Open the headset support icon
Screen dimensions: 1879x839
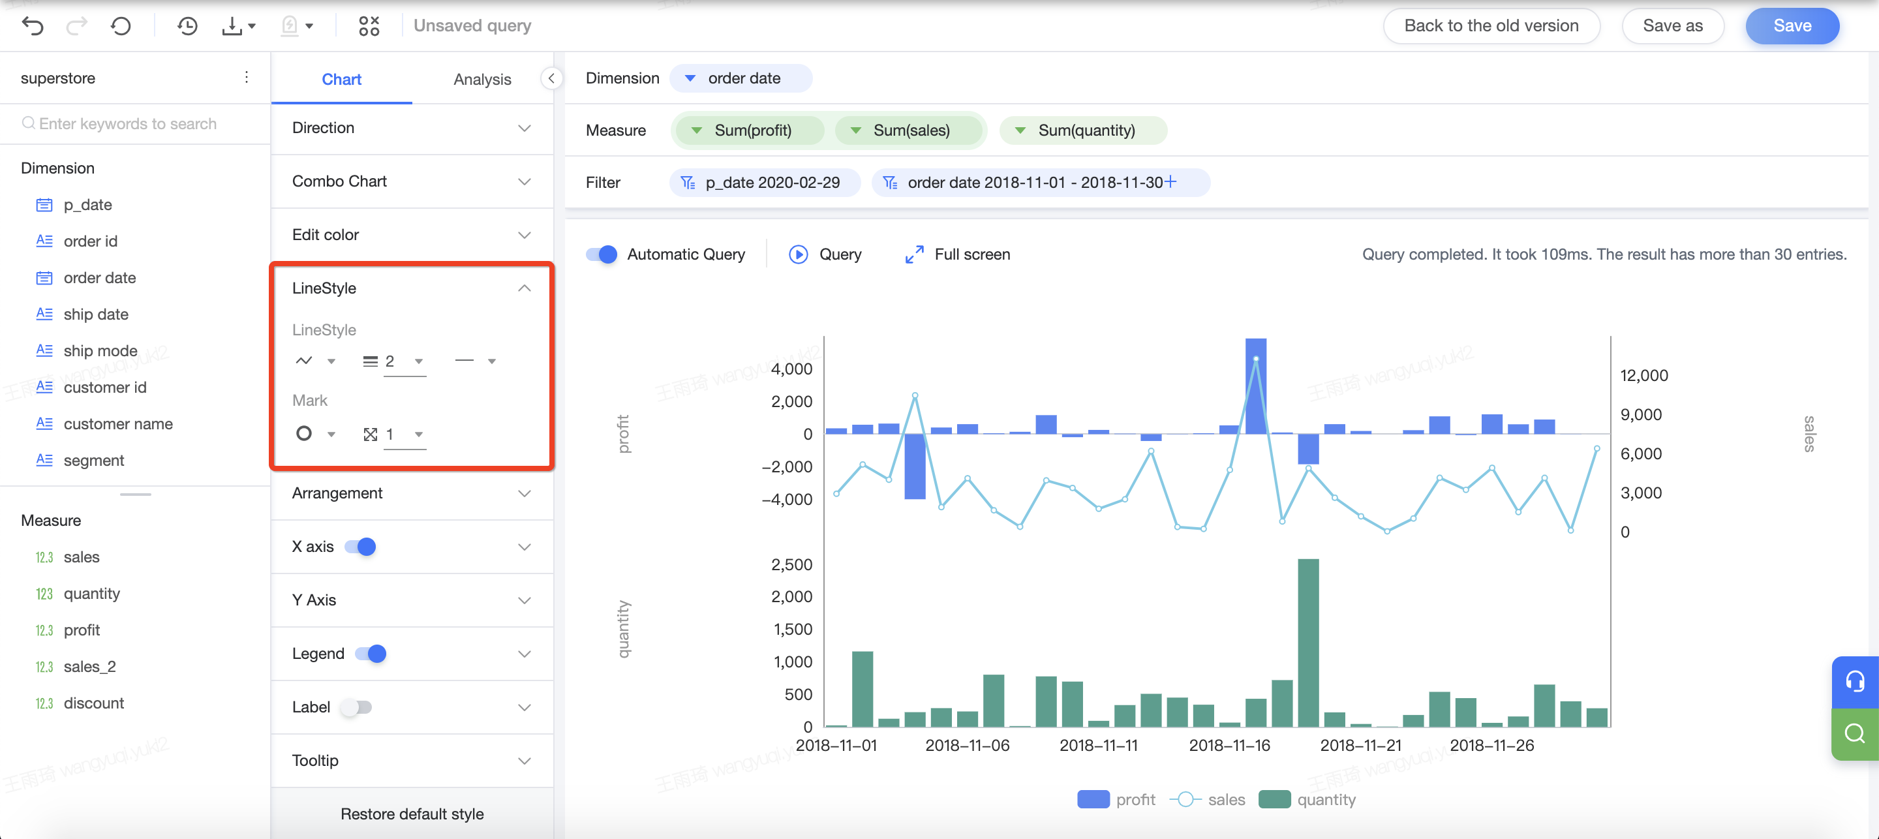click(x=1855, y=681)
